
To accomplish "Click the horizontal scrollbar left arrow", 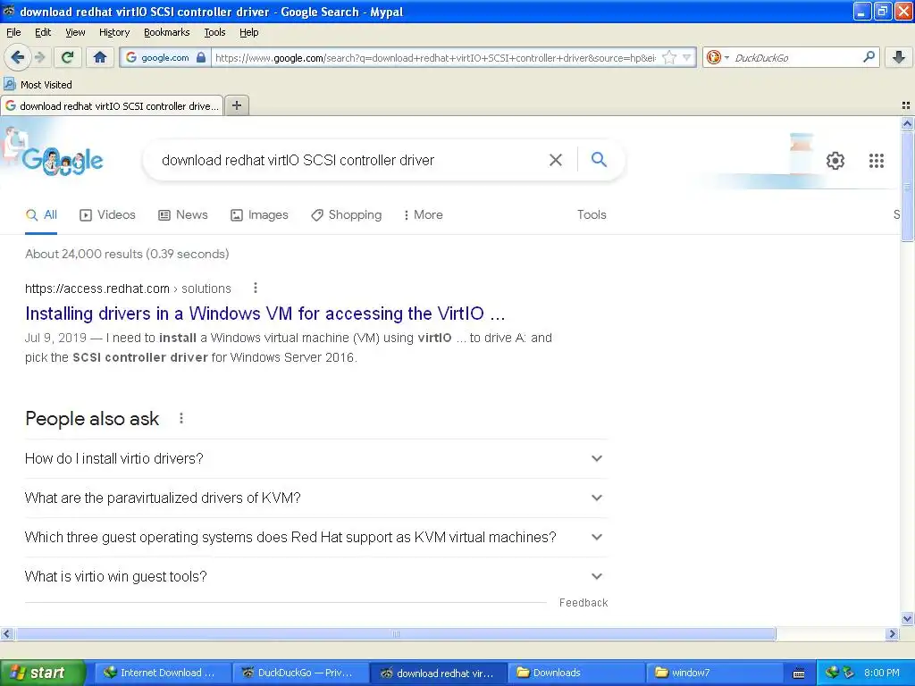I will pyautogui.click(x=6, y=633).
